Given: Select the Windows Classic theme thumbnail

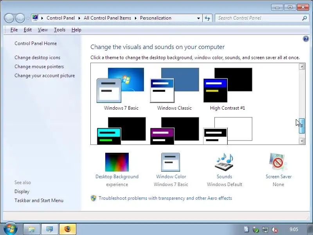Looking at the screenshot, I should 174,85.
